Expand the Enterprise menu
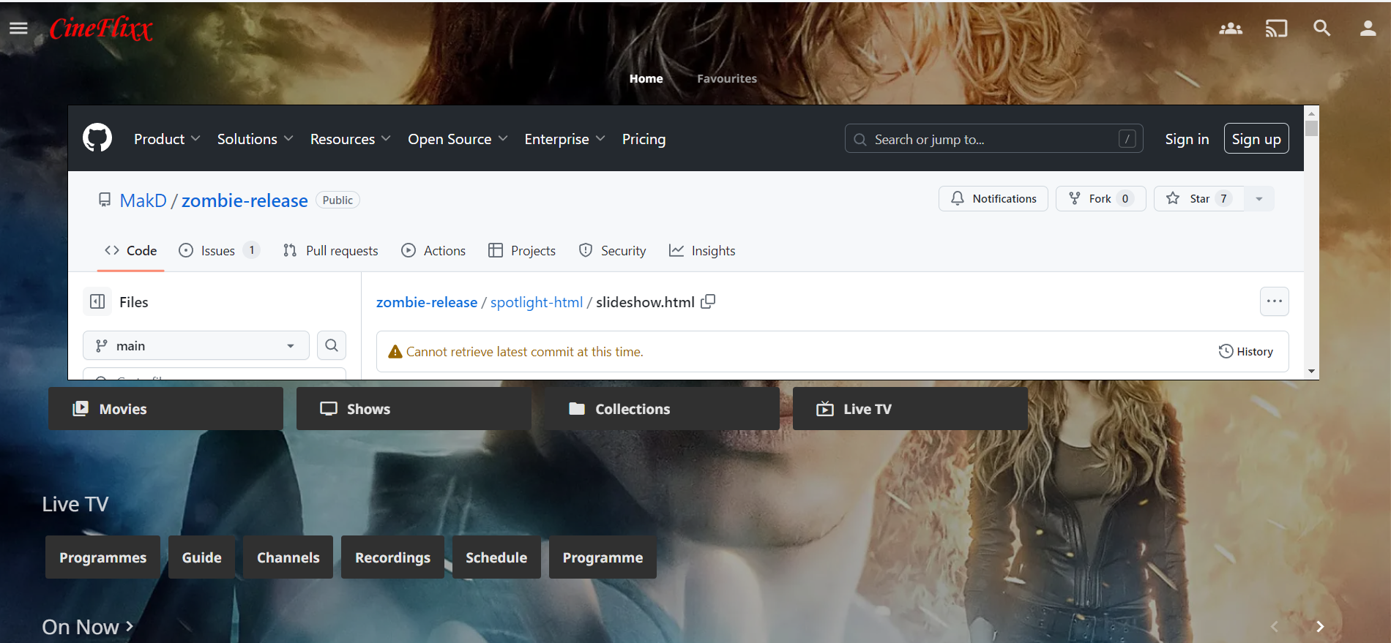1391x643 pixels. point(564,139)
